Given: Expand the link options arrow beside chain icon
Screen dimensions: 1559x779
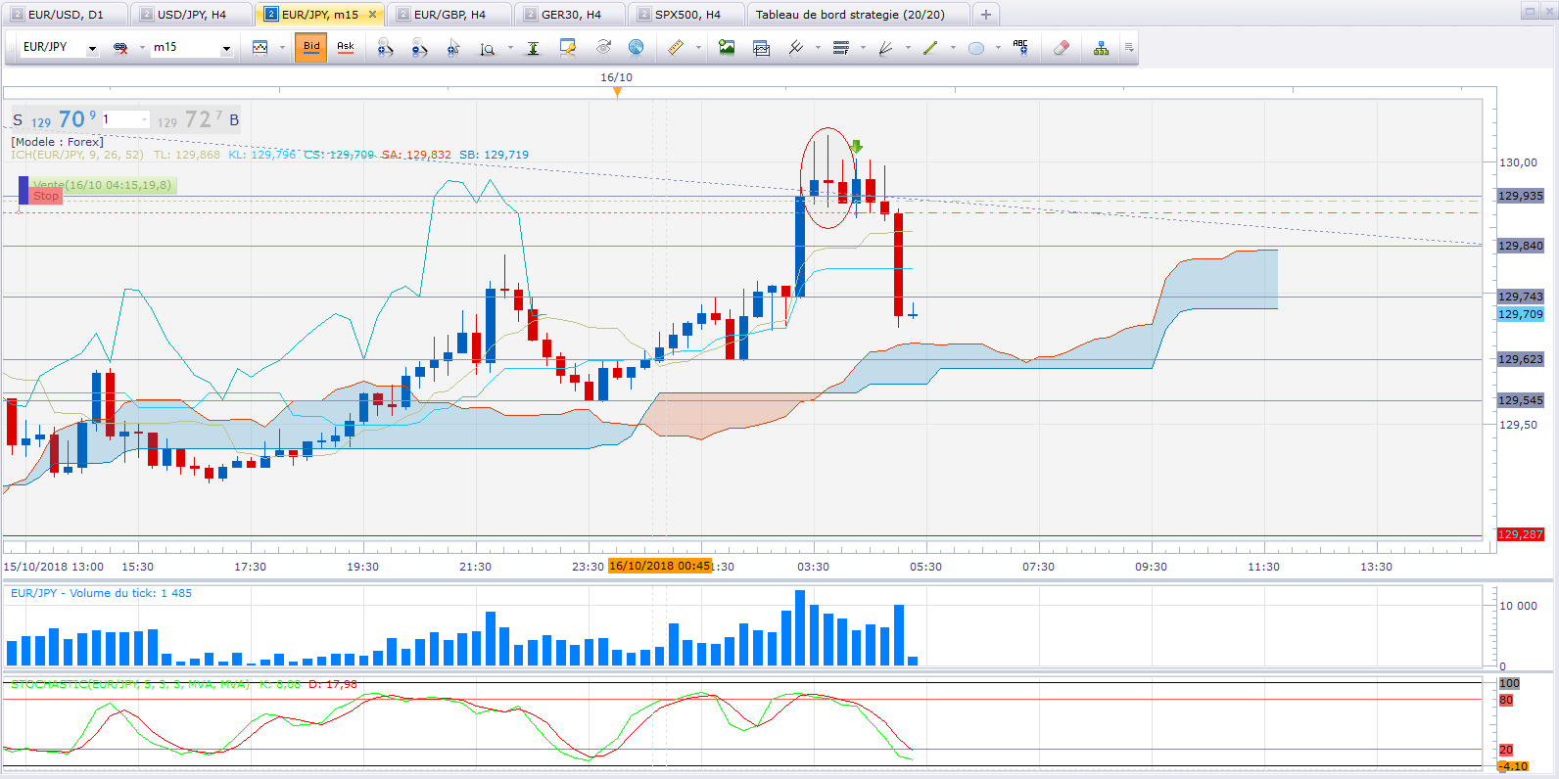Looking at the screenshot, I should pyautogui.click(x=142, y=47).
